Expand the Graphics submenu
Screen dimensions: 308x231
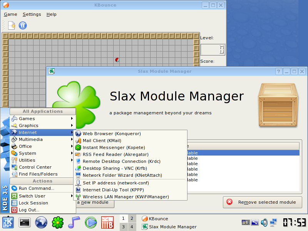point(42,126)
